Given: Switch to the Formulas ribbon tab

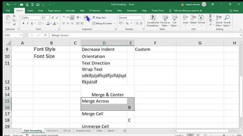Looking at the screenshot, I should [x=70, y=11].
